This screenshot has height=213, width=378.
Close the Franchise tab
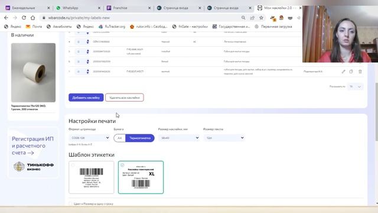click(149, 8)
